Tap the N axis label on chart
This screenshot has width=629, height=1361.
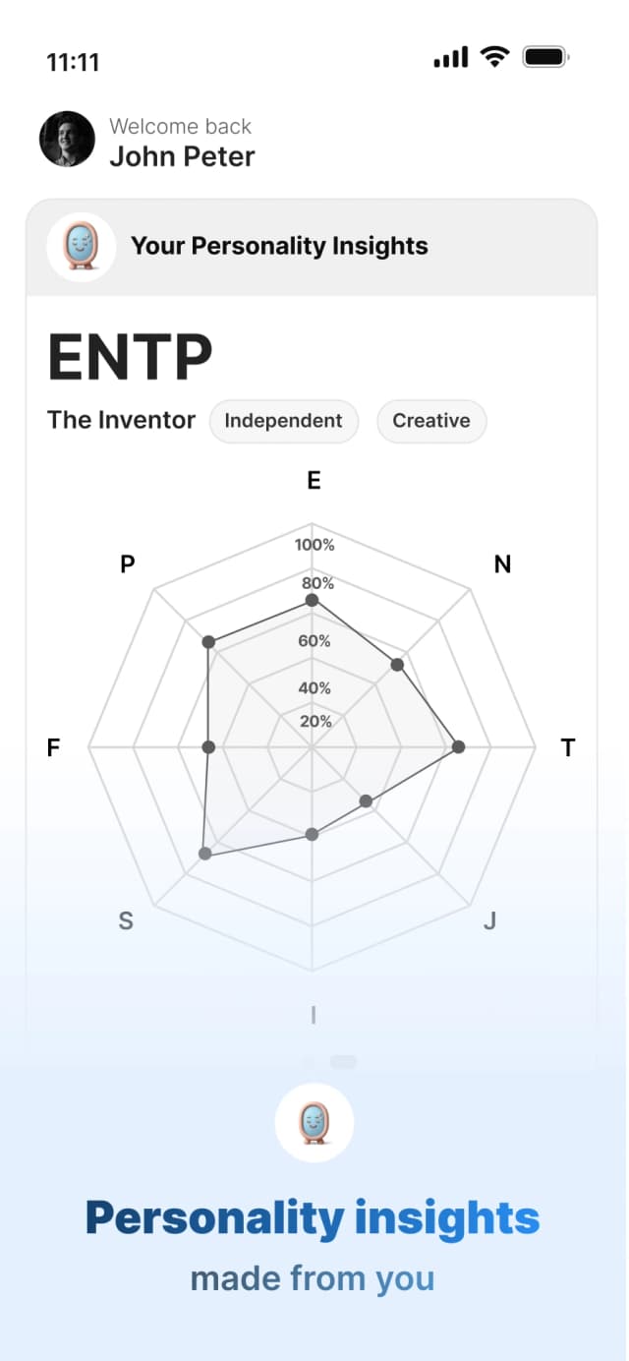coord(502,564)
